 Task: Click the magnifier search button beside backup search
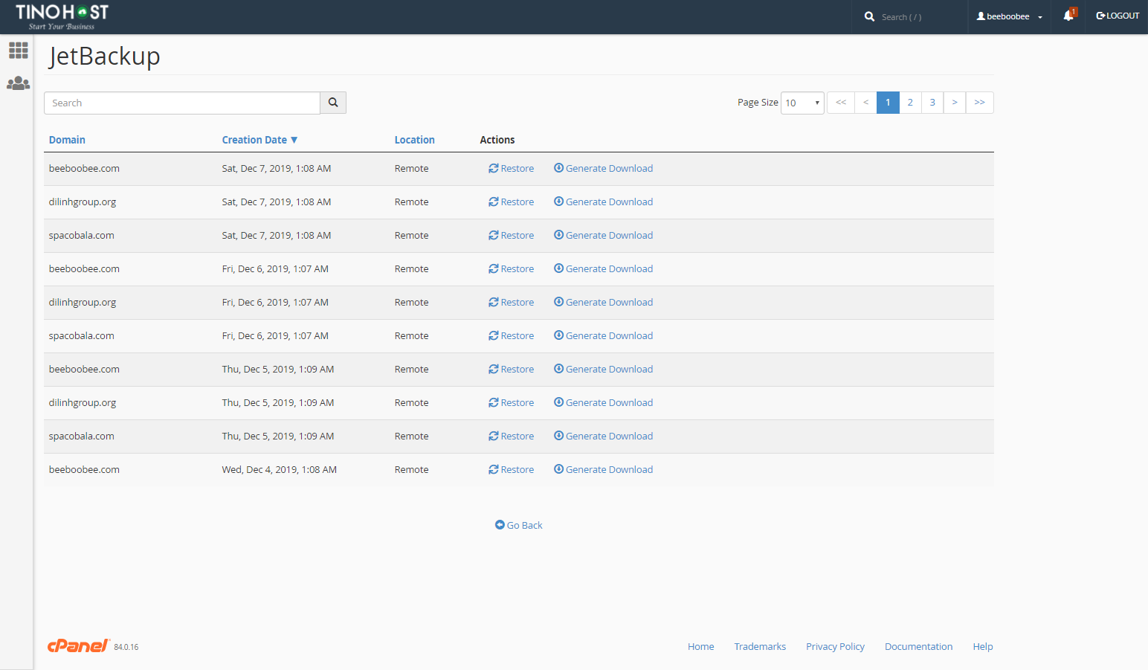pos(333,103)
